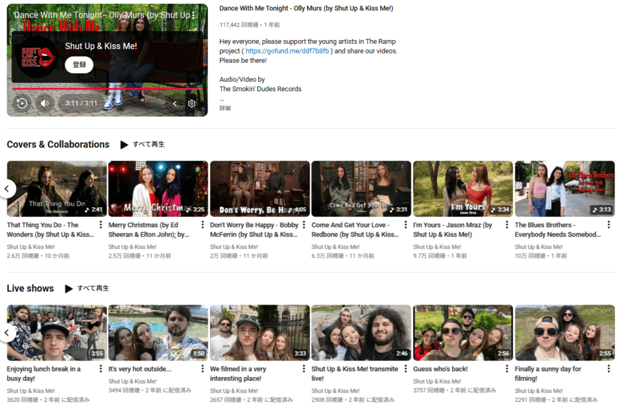Click the replay button in video player
623x414 pixels.
(22, 103)
